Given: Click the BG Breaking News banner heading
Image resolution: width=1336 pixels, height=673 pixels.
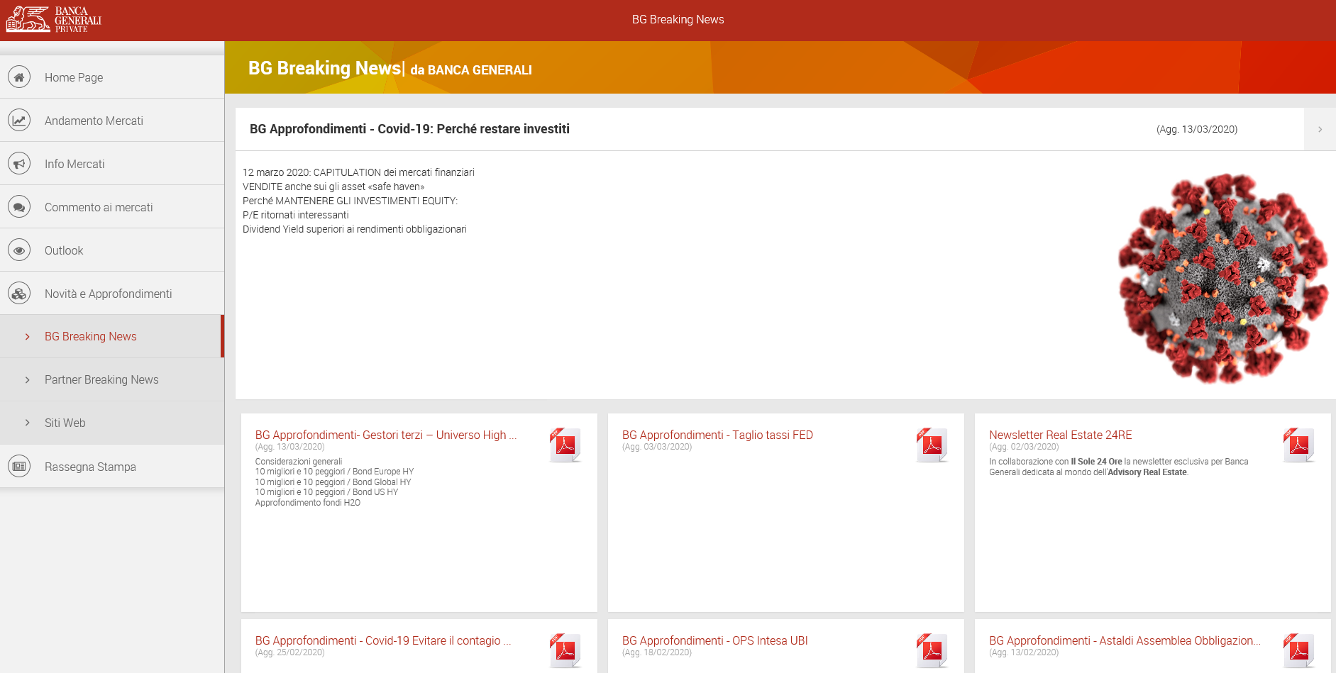Looking at the screenshot, I should [390, 68].
